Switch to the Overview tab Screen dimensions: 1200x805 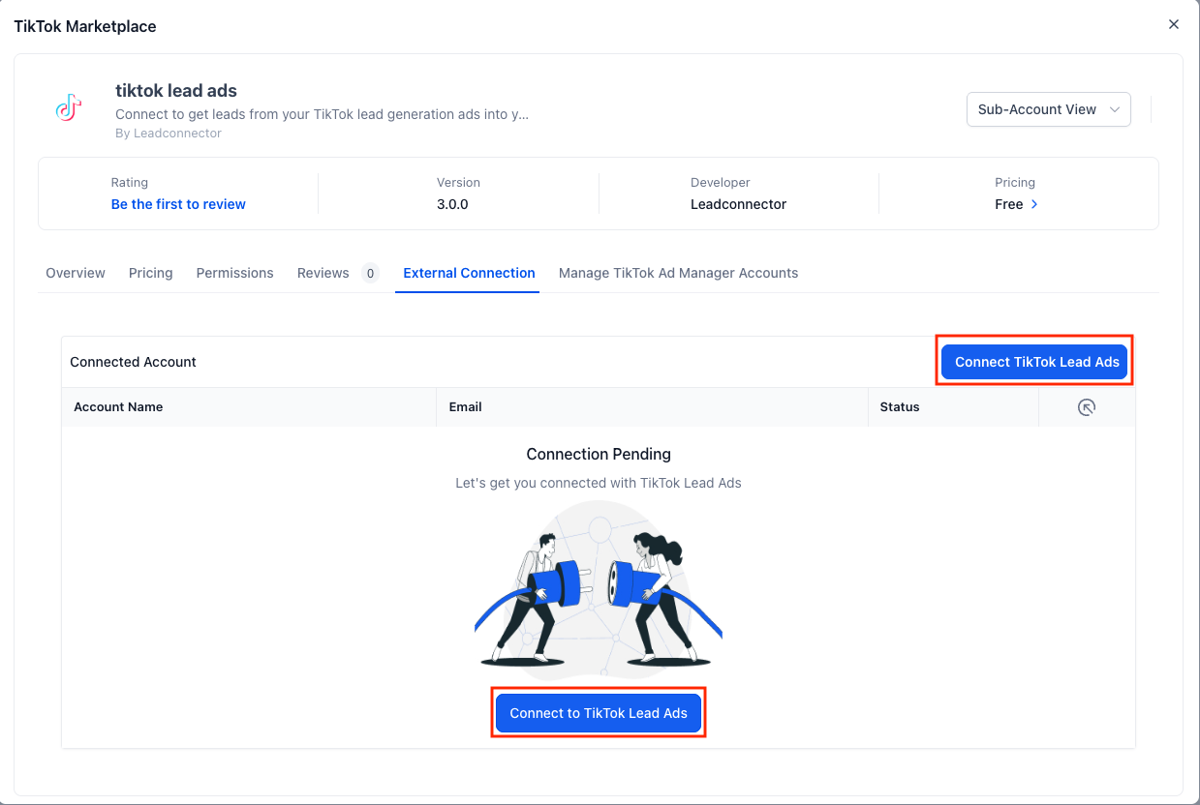point(76,273)
